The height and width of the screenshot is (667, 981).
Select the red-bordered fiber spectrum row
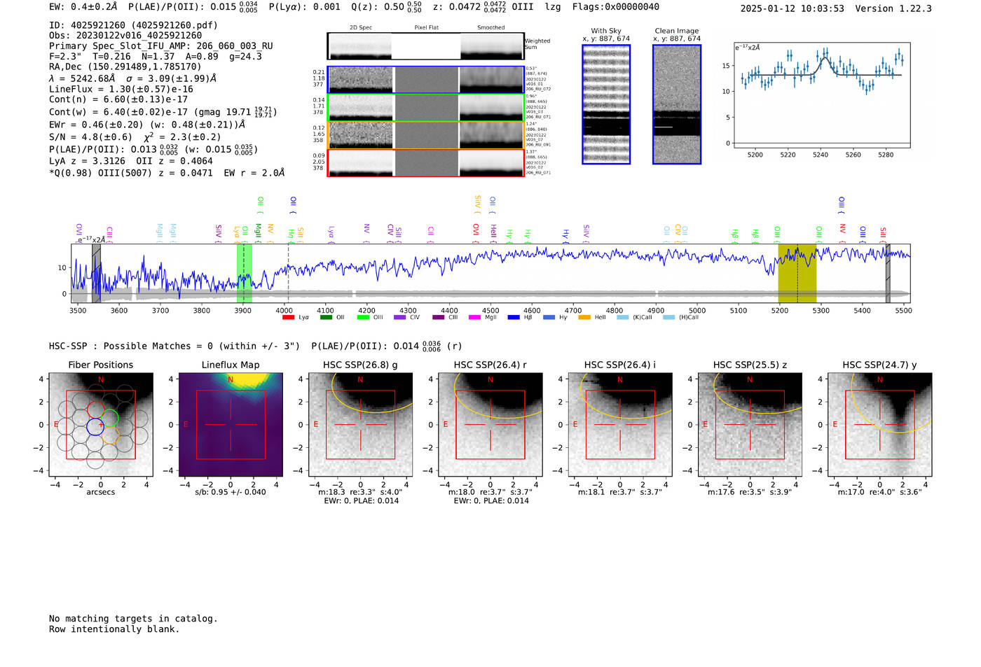point(425,163)
